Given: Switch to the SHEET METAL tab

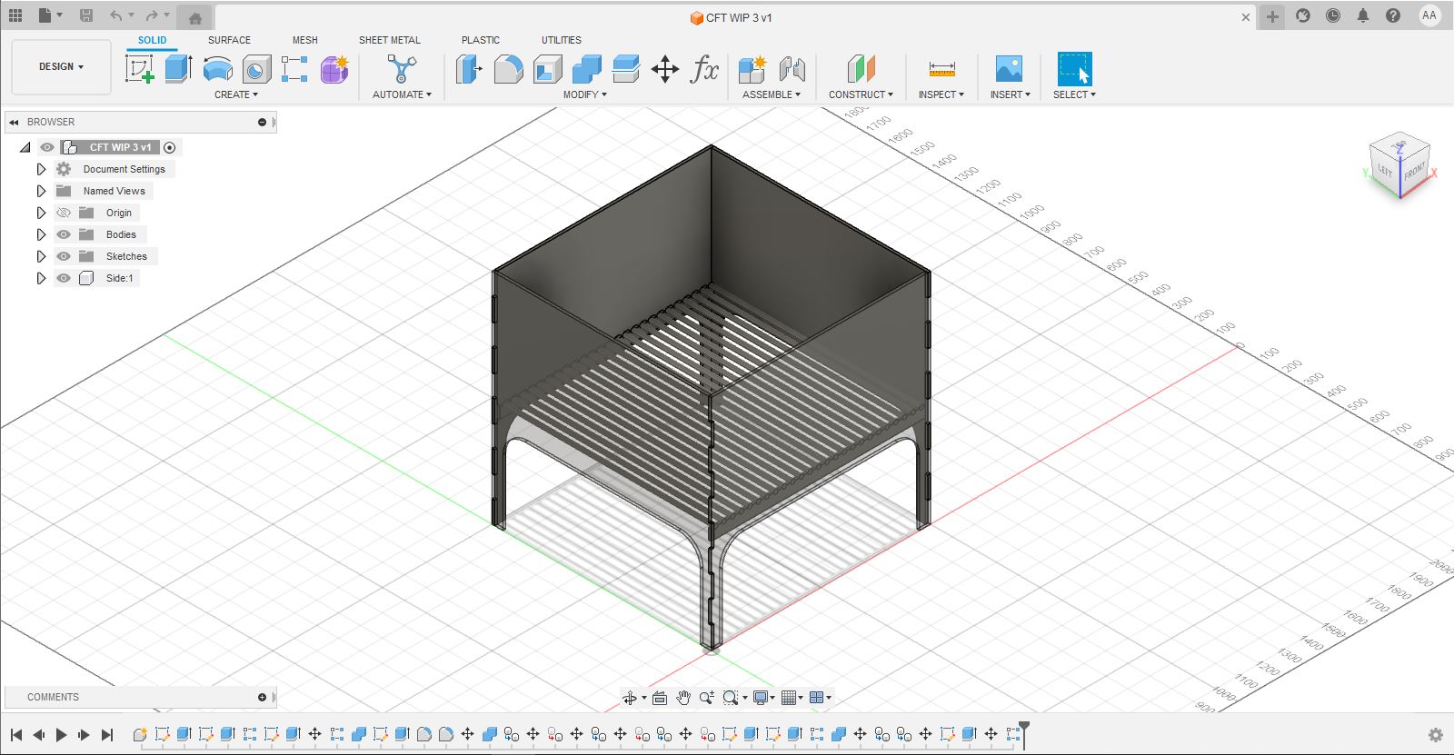Looking at the screenshot, I should point(390,40).
